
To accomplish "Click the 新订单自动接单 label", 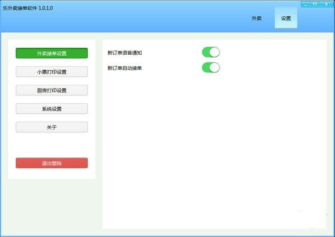I will [x=125, y=68].
